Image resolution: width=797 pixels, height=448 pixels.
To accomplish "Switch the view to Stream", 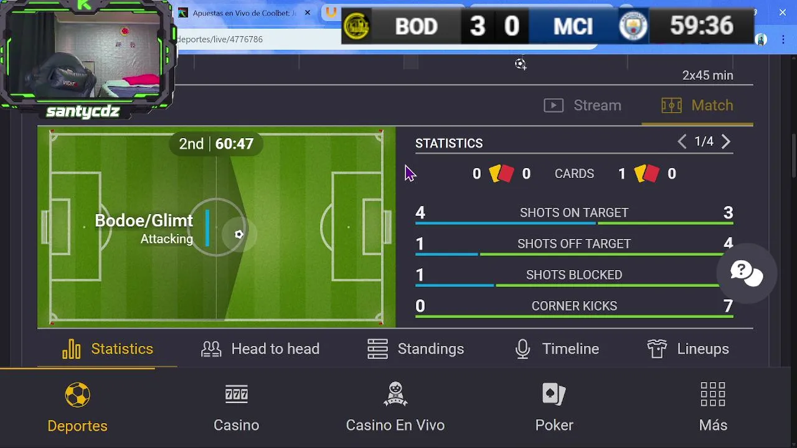I will (x=583, y=106).
